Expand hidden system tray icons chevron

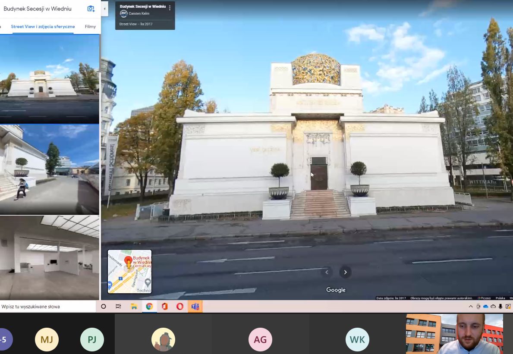[x=470, y=307]
